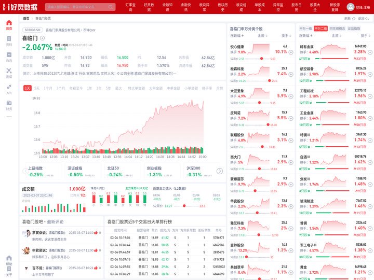Image resolution: width=374 pixels, height=280 pixels.
Task: Open 新股停复牌 in top navigation
Action: coord(335,7)
